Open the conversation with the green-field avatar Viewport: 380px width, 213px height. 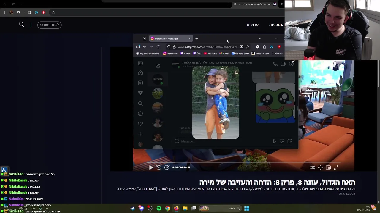(x=158, y=93)
